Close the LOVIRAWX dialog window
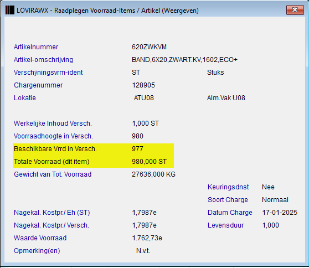The width and height of the screenshot is (309, 268). pyautogui.click(x=295, y=10)
